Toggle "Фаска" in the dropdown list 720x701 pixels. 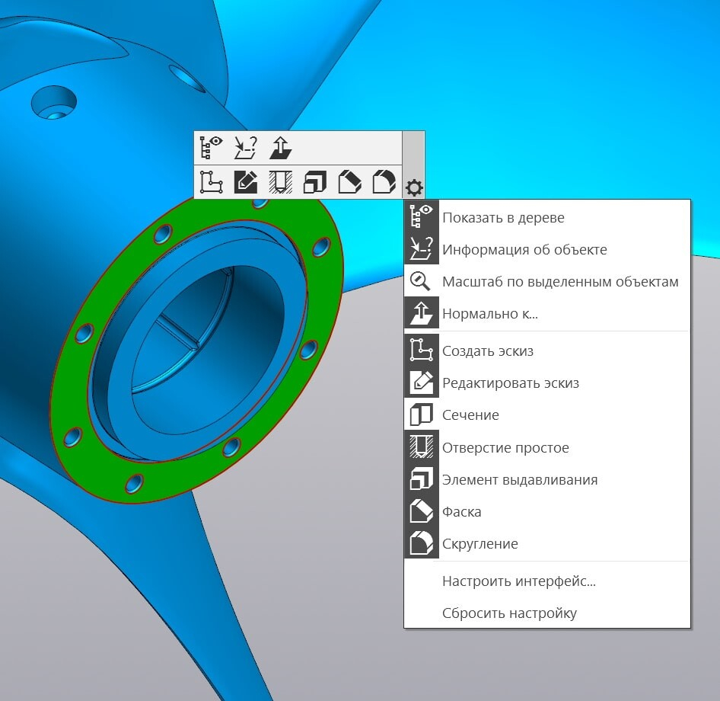(x=547, y=511)
